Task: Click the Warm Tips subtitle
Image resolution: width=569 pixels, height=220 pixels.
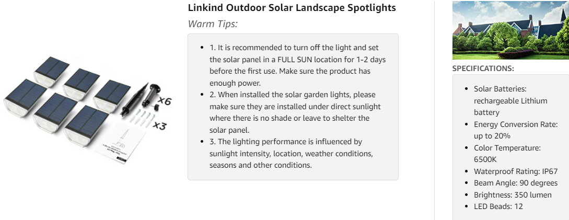Action: coord(213,24)
